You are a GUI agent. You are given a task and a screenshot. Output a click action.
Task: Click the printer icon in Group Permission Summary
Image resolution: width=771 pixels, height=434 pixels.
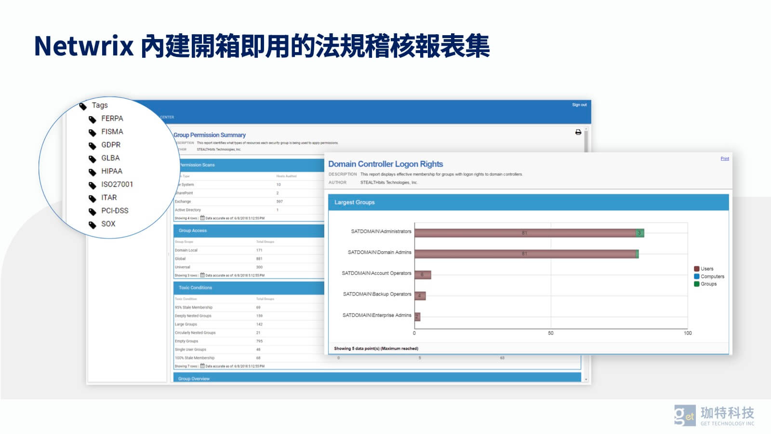pyautogui.click(x=578, y=132)
